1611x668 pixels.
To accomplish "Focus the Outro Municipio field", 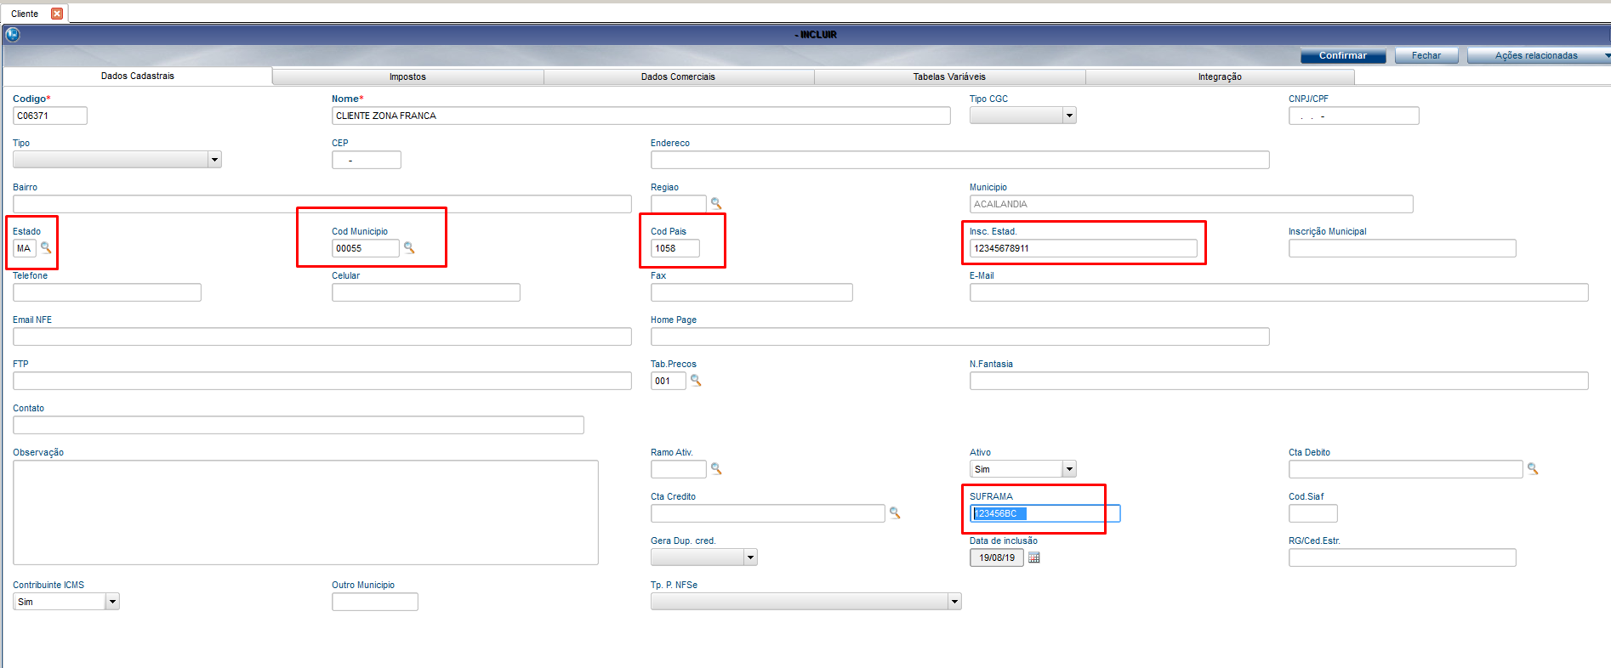I will coord(375,602).
